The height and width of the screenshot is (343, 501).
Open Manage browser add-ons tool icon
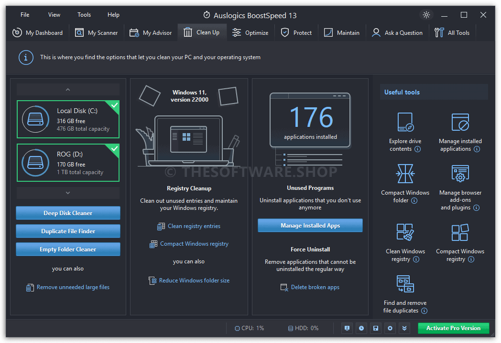click(460, 174)
